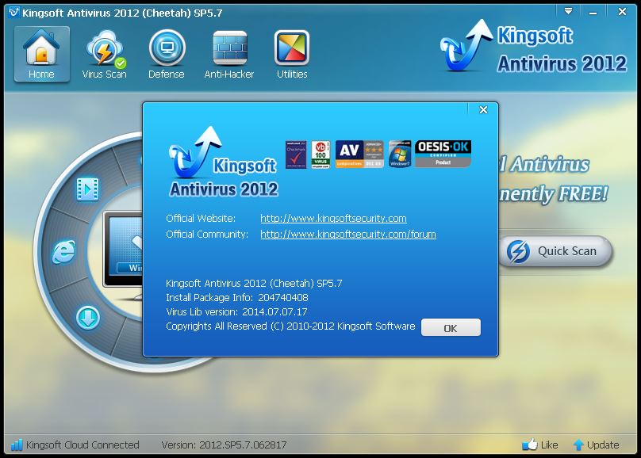Click the OESIS OK certified badge

coord(443,154)
